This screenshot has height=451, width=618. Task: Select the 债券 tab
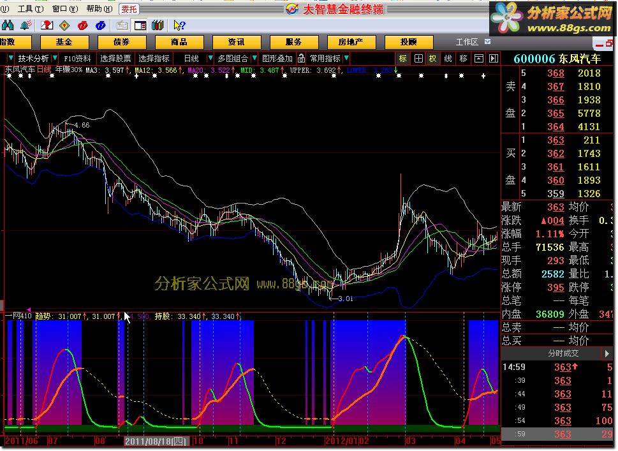[121, 42]
